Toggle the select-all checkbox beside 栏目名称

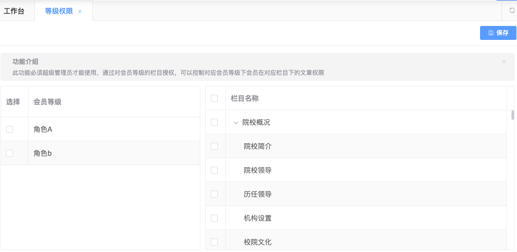point(214,98)
